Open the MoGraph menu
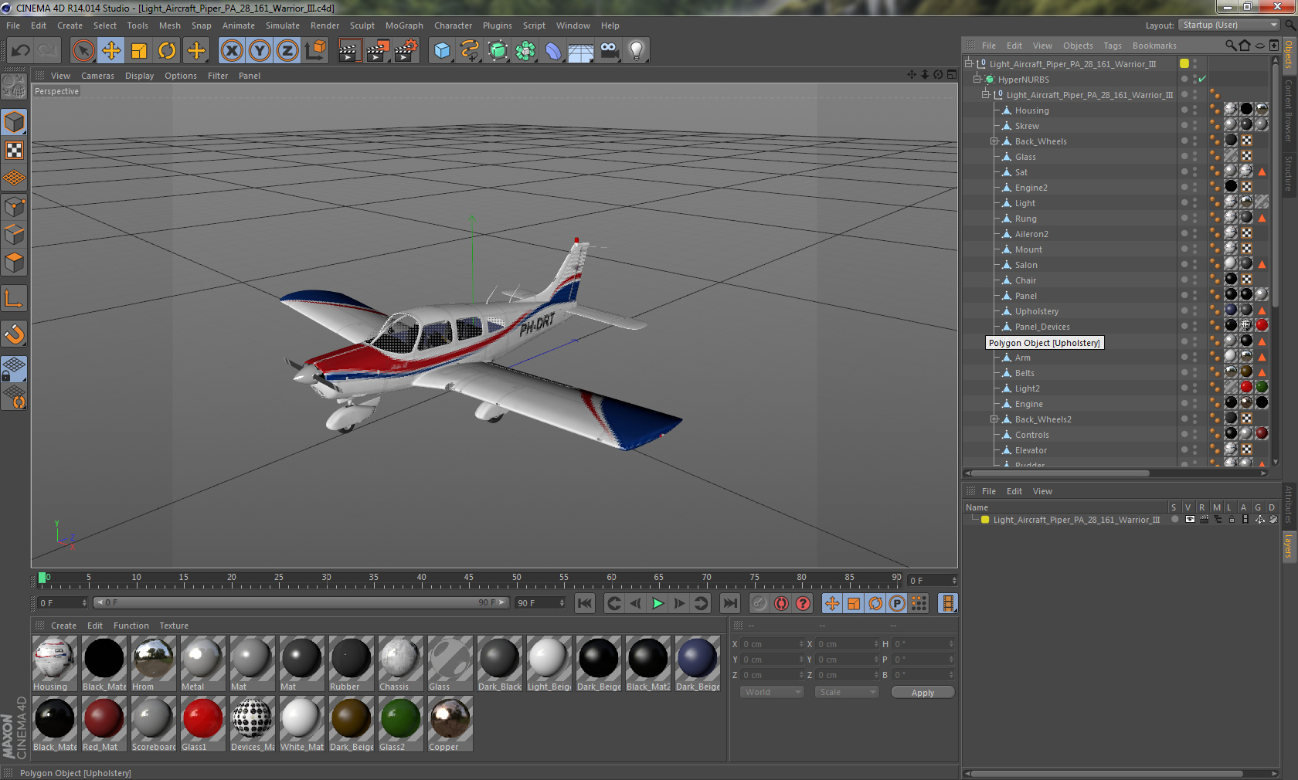The width and height of the screenshot is (1298, 780). (404, 25)
